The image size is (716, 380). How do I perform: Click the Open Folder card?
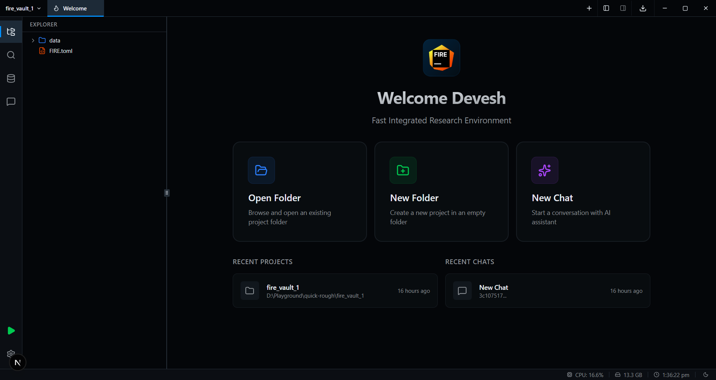coord(299,191)
